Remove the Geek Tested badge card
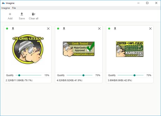The width and height of the screenshot is (161, 116). [x=99, y=29]
